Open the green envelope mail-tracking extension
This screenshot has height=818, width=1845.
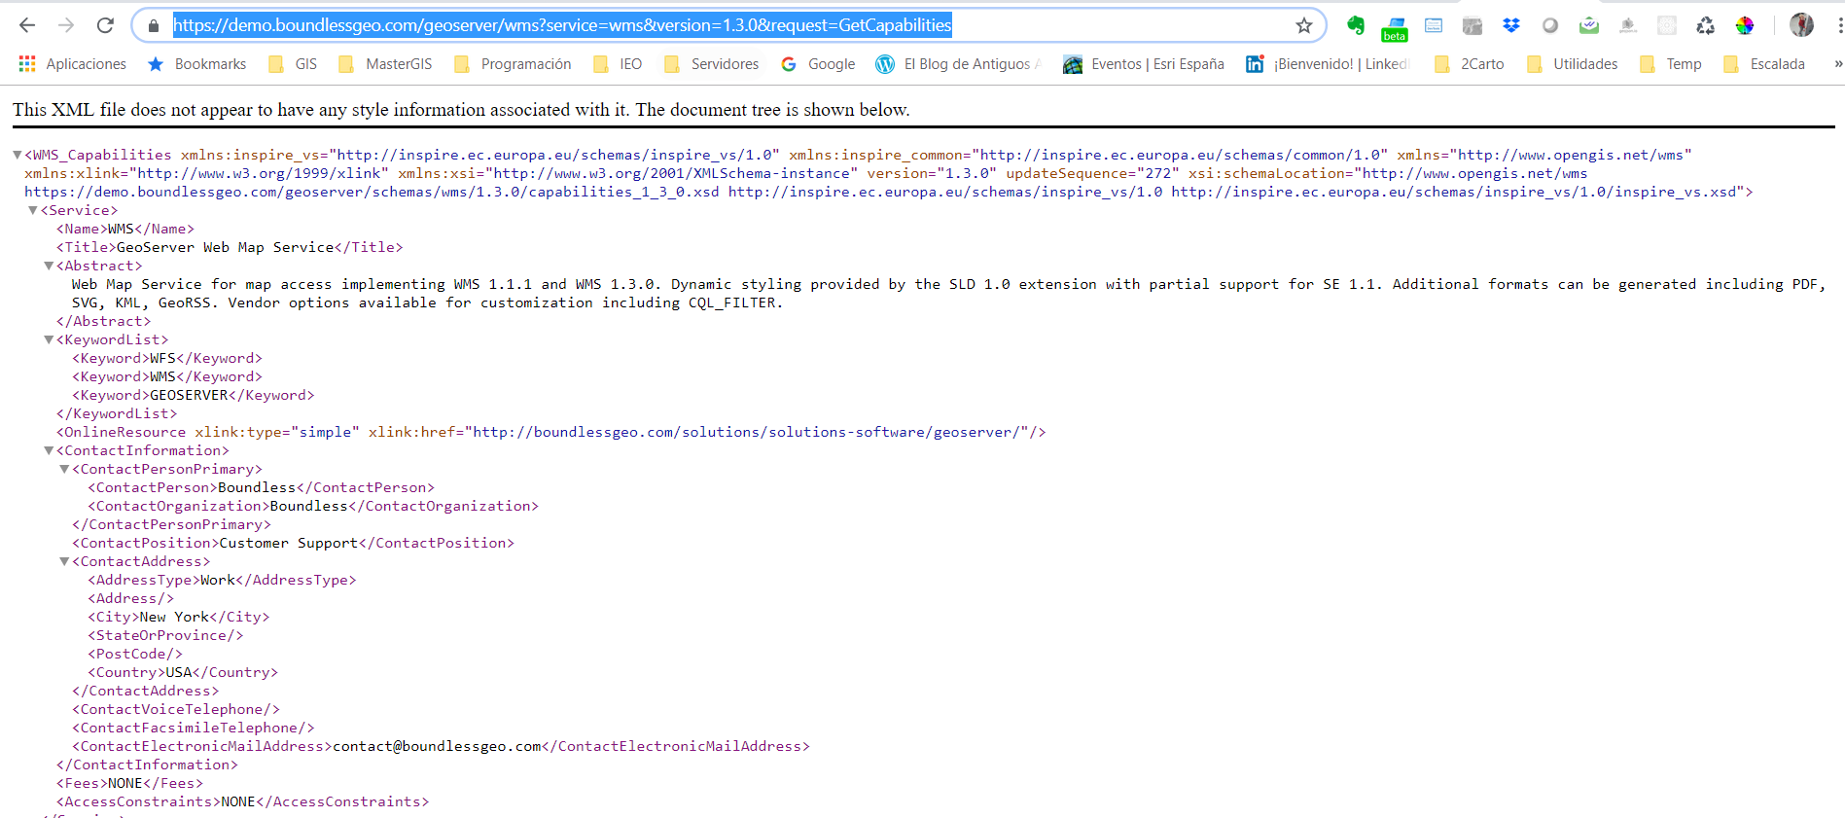(1589, 25)
